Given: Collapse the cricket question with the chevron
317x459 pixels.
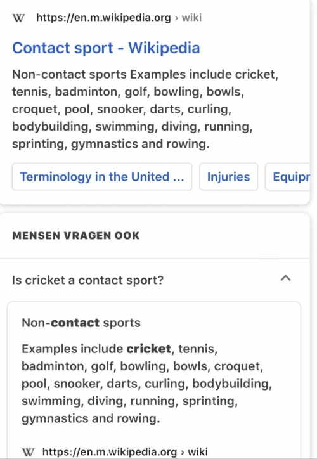Looking at the screenshot, I should point(286,278).
